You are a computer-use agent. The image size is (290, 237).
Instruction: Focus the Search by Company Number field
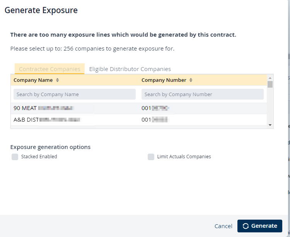point(203,94)
